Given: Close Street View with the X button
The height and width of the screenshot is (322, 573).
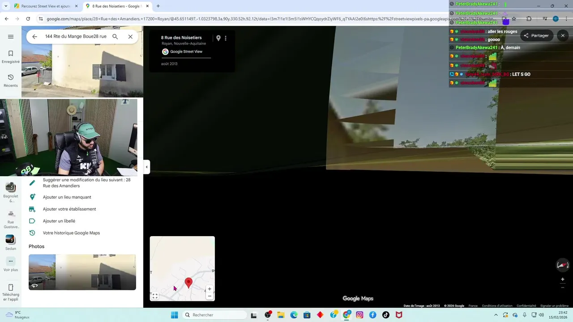Looking at the screenshot, I should (563, 35).
